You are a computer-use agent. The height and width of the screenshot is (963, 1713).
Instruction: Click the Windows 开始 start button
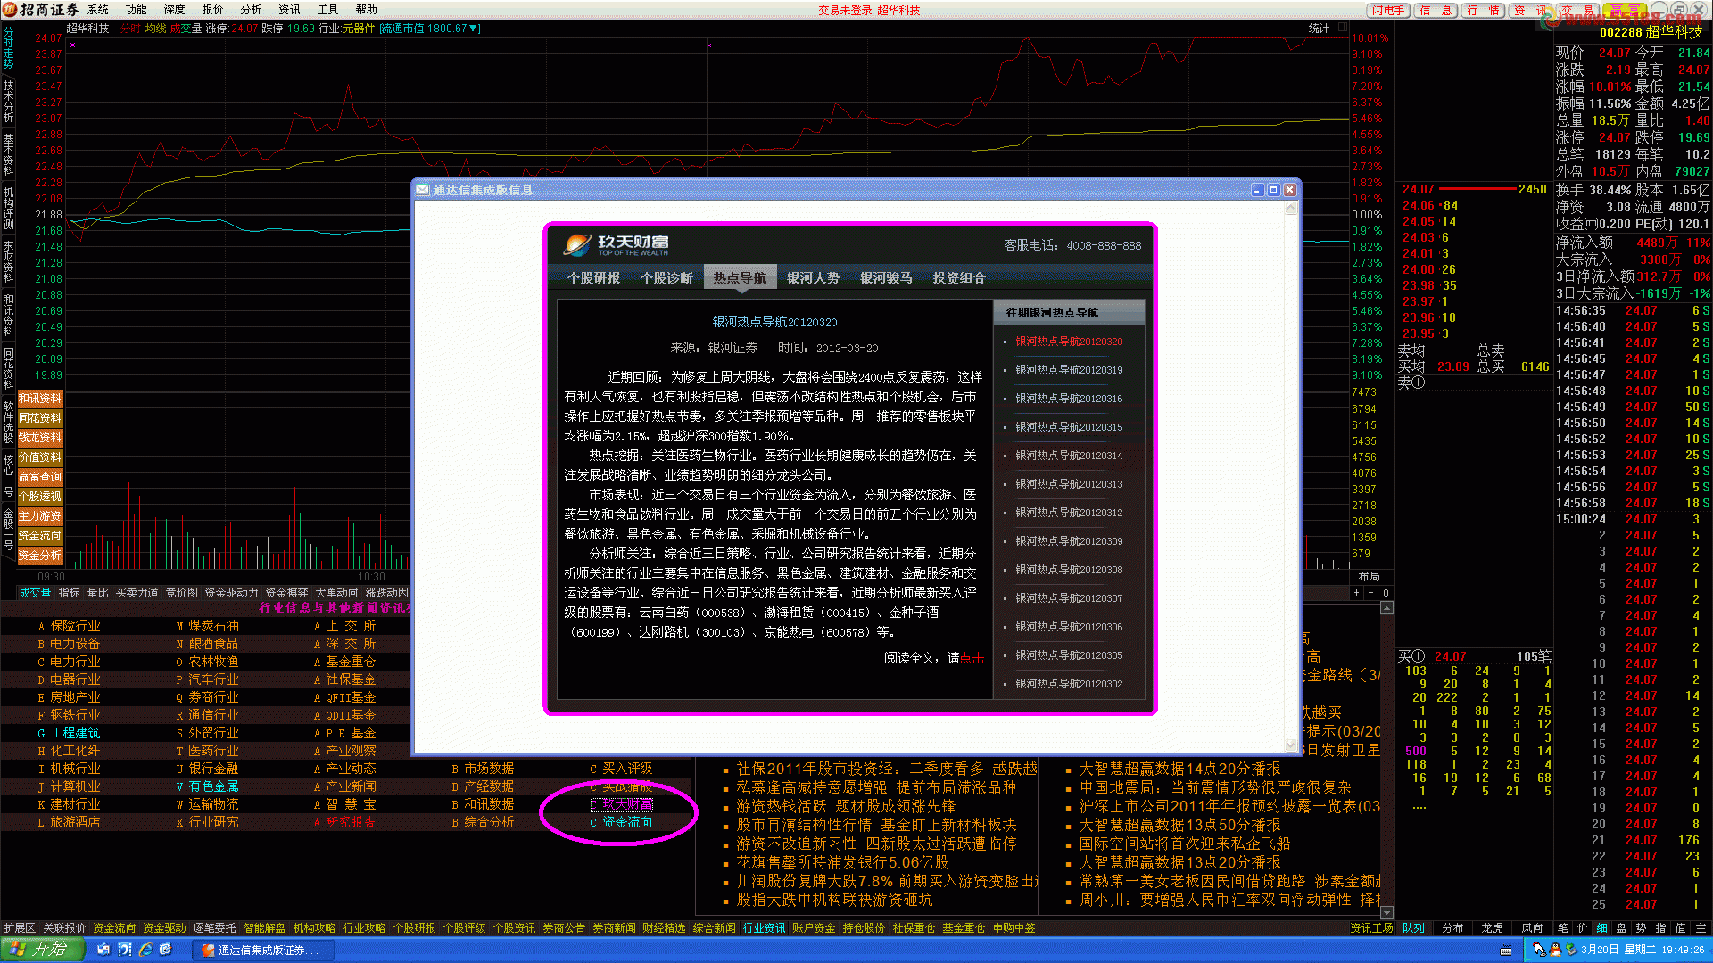click(42, 950)
